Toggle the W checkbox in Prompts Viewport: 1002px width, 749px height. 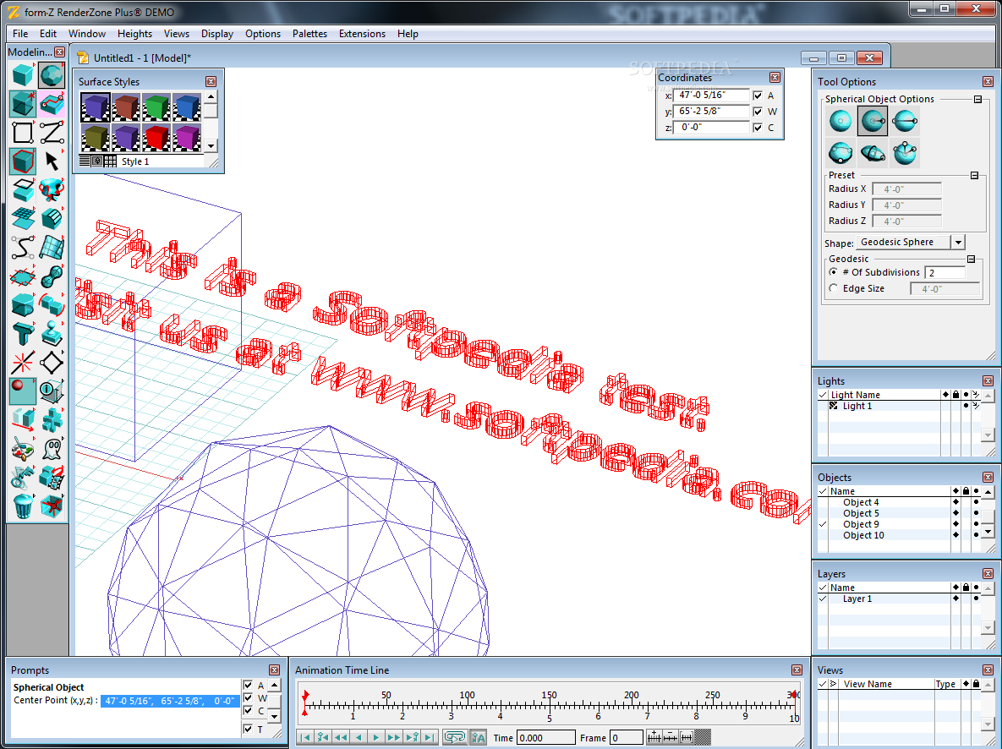[x=248, y=698]
